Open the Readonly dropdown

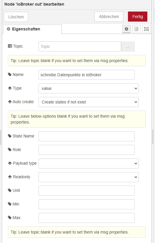(x=89, y=177)
